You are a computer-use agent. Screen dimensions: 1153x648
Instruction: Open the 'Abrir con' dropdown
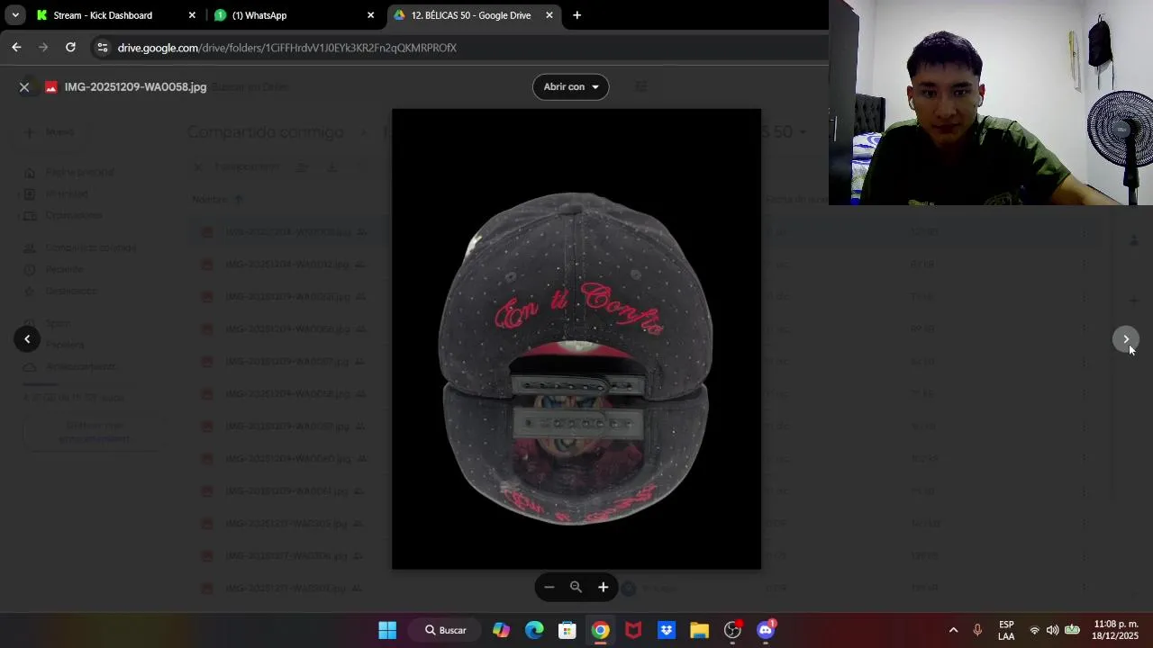click(570, 86)
